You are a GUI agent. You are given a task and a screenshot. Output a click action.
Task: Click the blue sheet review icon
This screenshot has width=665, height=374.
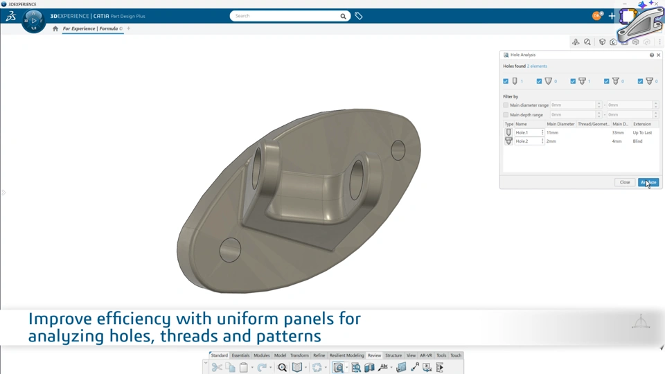pyautogui.click(x=401, y=367)
